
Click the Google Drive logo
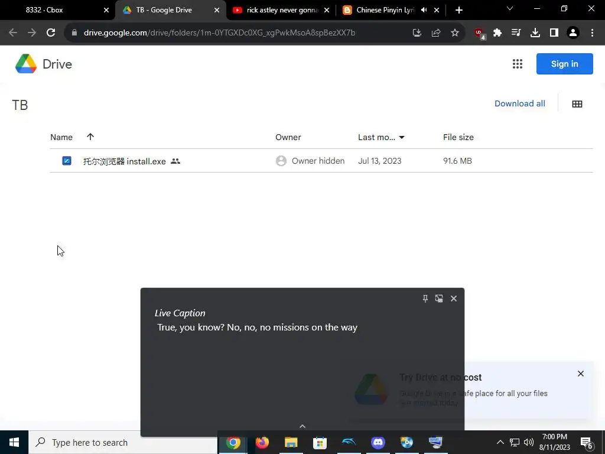tap(26, 64)
